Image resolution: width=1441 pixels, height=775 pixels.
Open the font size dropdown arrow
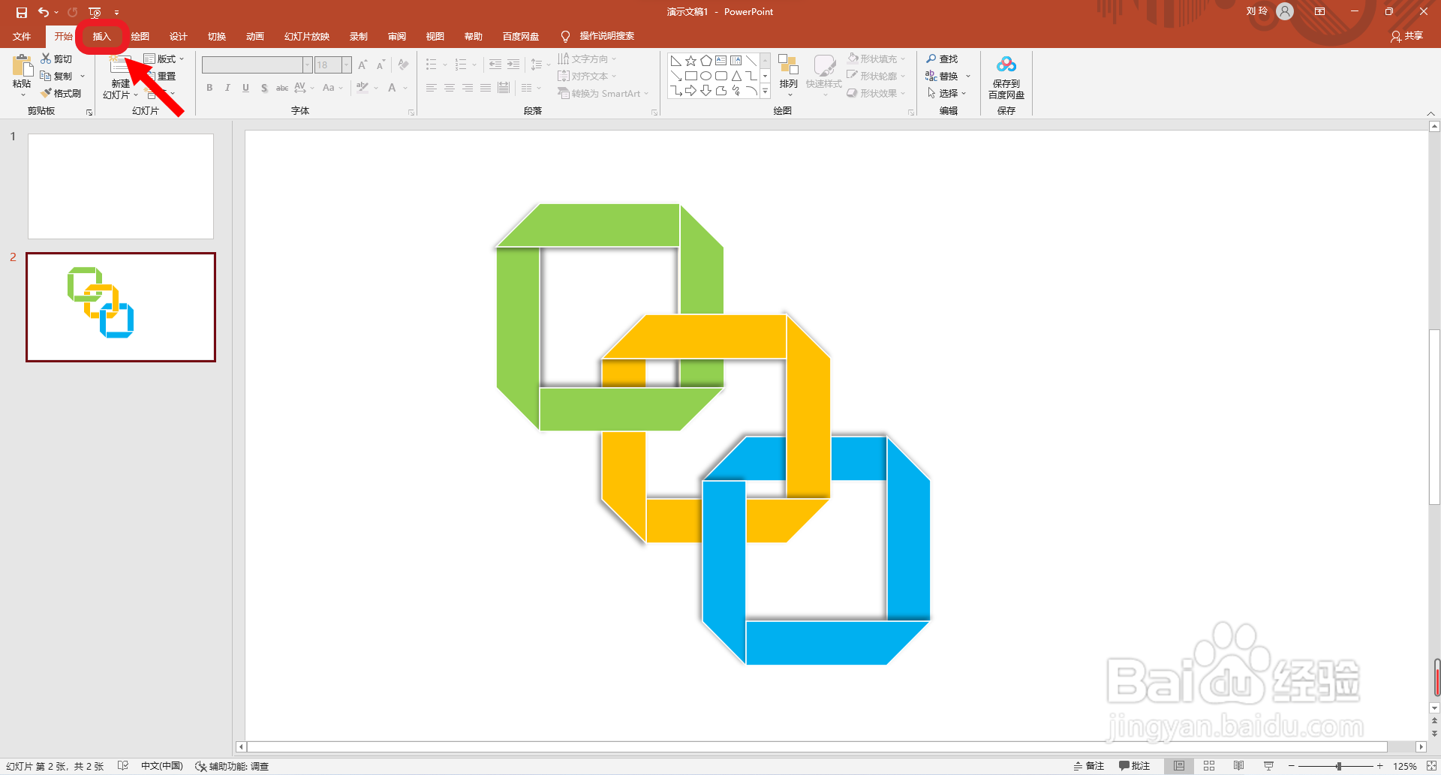[347, 65]
